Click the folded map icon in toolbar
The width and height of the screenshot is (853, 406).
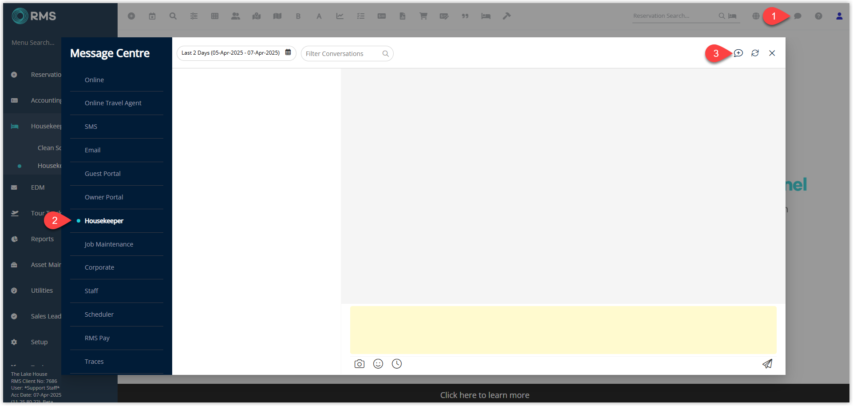click(277, 16)
